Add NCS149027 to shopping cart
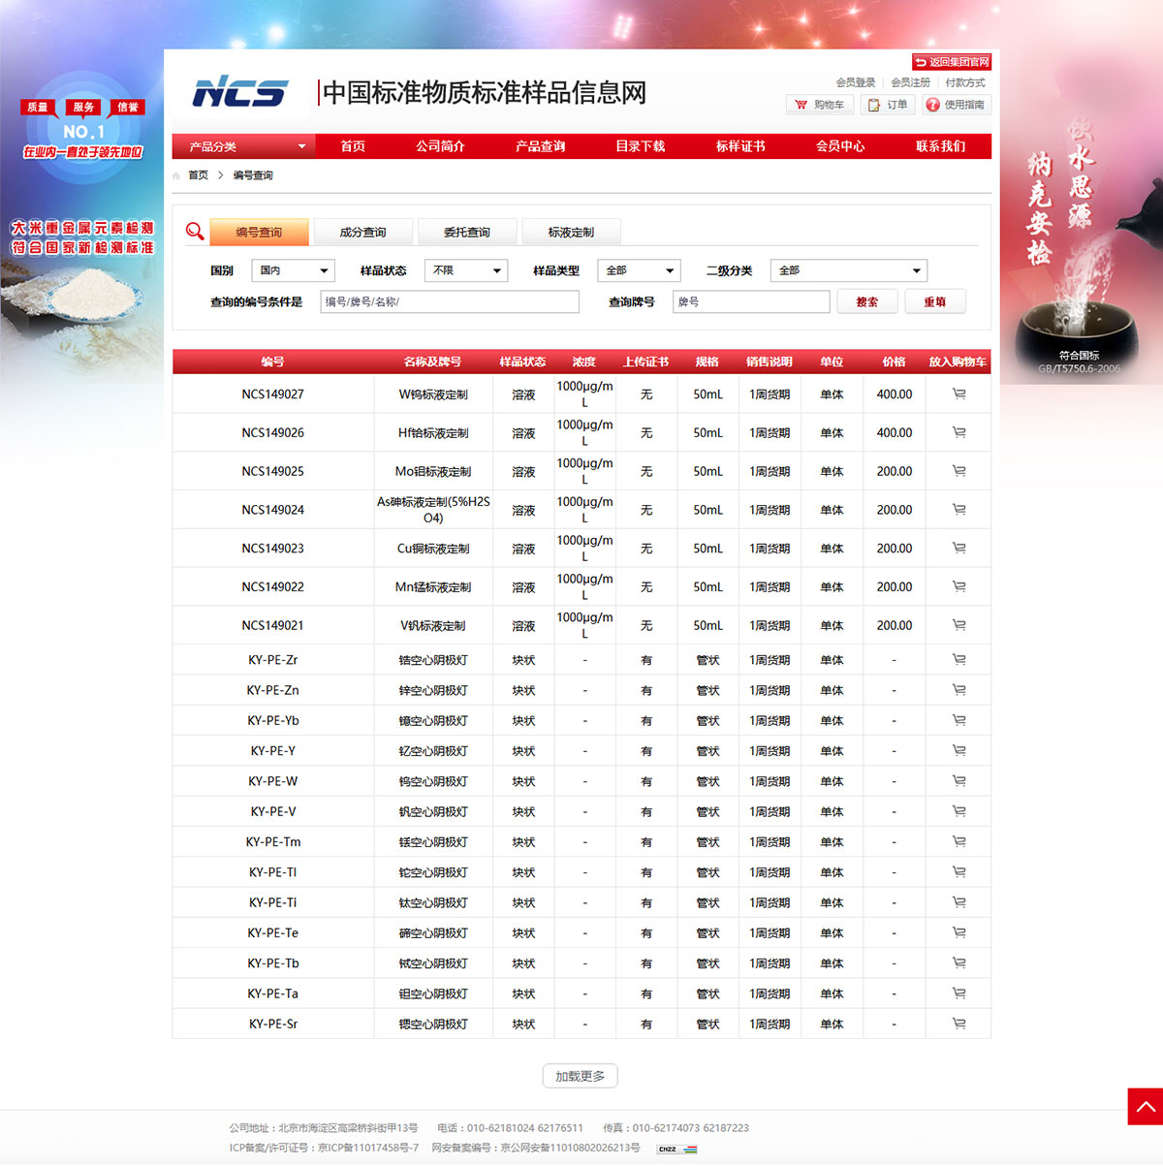1163x1166 pixels. (x=959, y=394)
